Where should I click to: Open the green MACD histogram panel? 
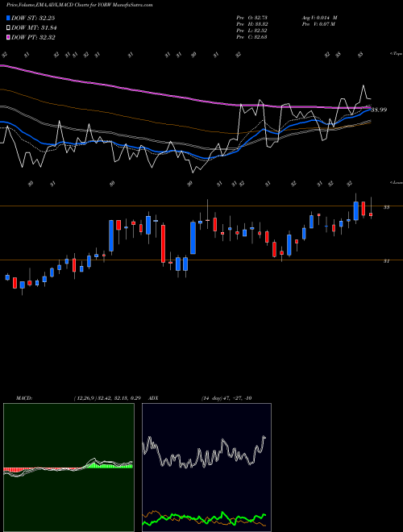coord(69,468)
